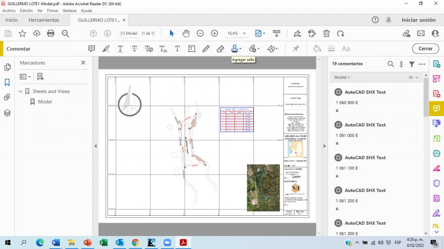Switch to the Herramientas tab
The height and width of the screenshot is (249, 444).
(x=44, y=20)
